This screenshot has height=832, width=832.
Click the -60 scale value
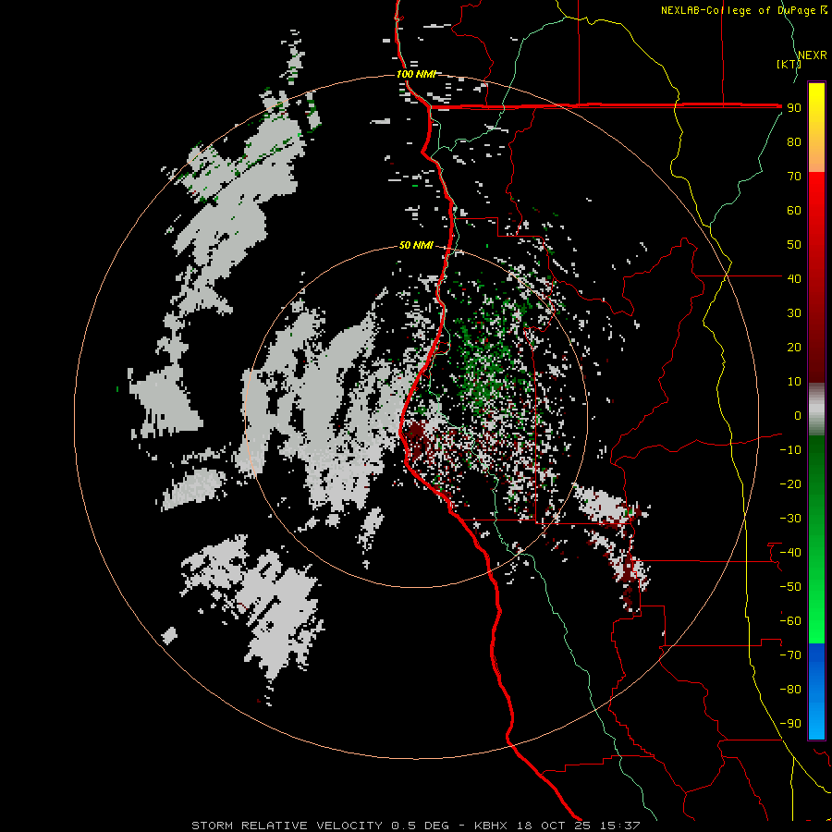790,621
